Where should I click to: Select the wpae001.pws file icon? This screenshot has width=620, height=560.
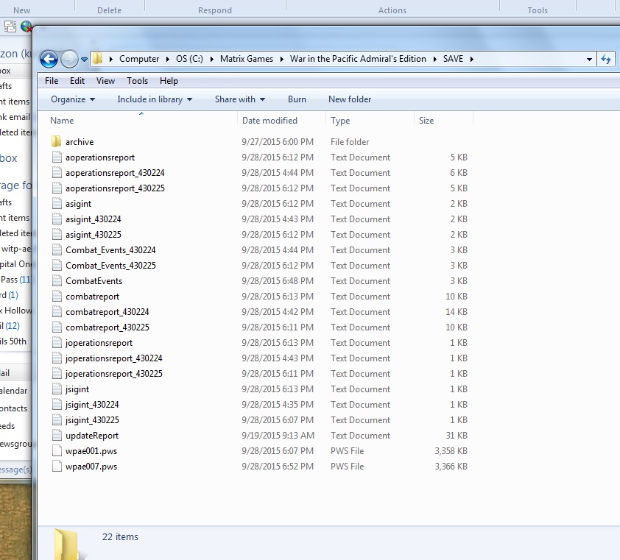(x=57, y=450)
